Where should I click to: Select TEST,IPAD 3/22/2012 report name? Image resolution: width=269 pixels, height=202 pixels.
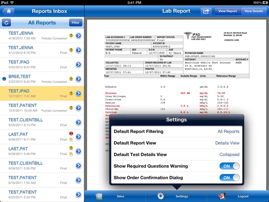coord(19,62)
